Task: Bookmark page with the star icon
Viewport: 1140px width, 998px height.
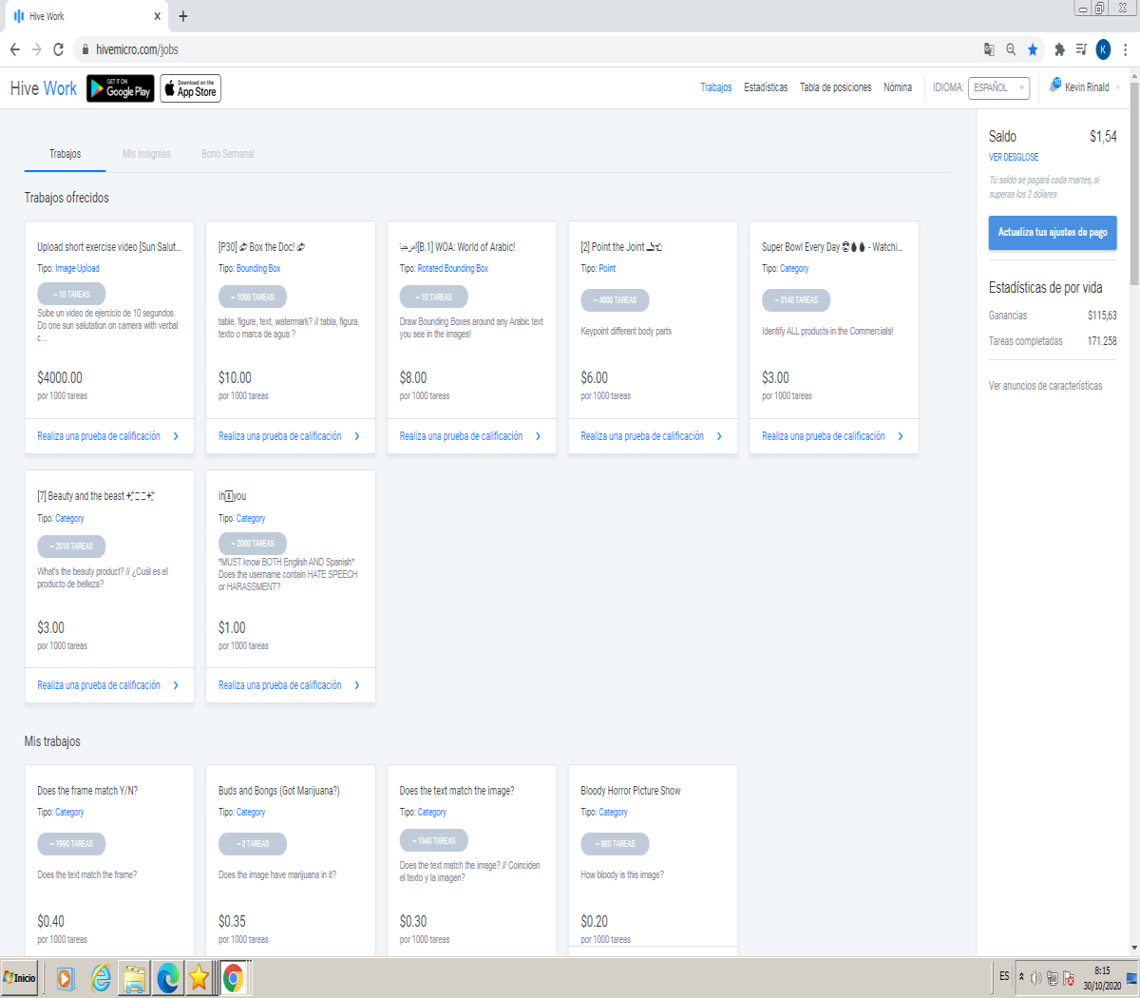Action: (x=1033, y=49)
